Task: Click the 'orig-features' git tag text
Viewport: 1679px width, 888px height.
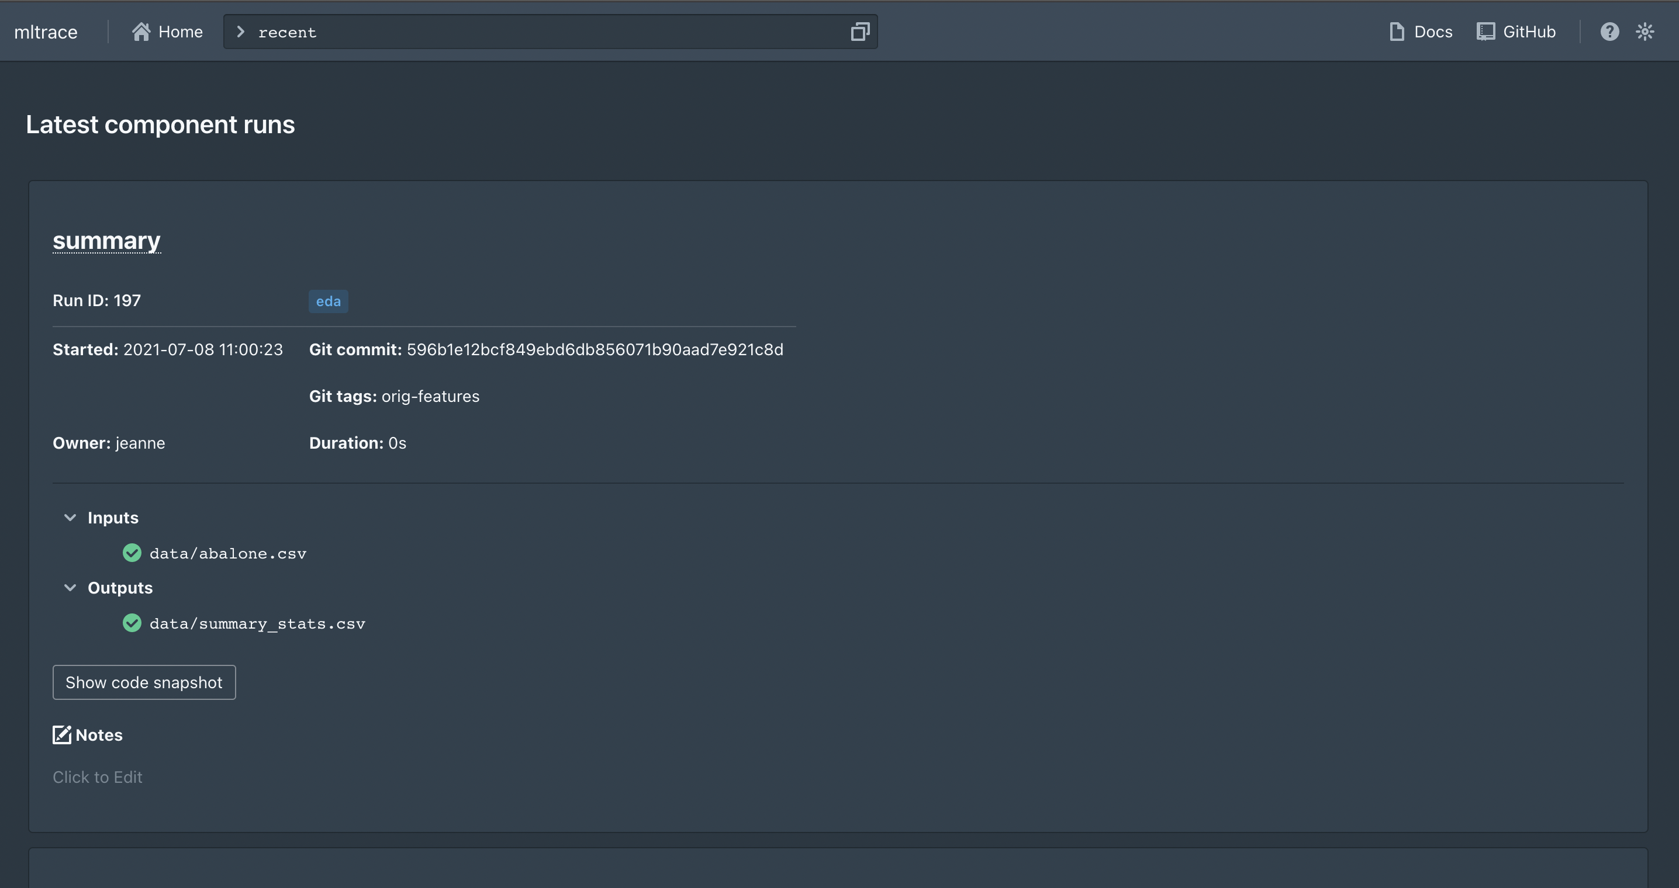Action: coord(430,396)
